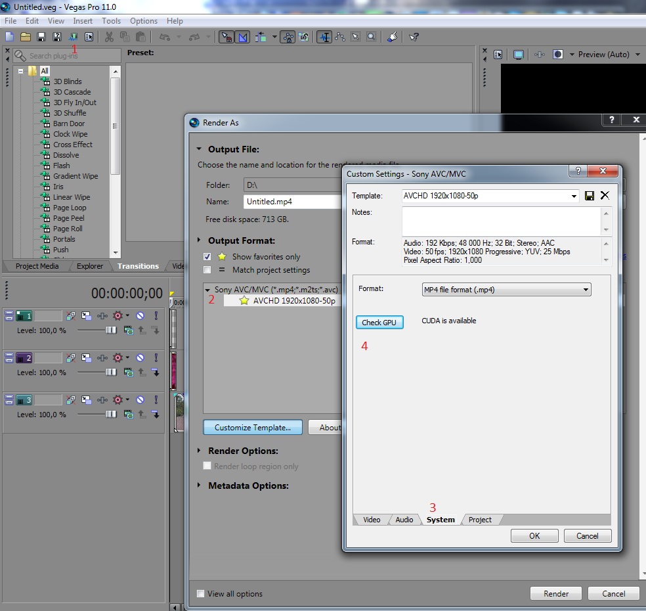Cut selection with the scissors icon
646x611 pixels.
click(109, 37)
